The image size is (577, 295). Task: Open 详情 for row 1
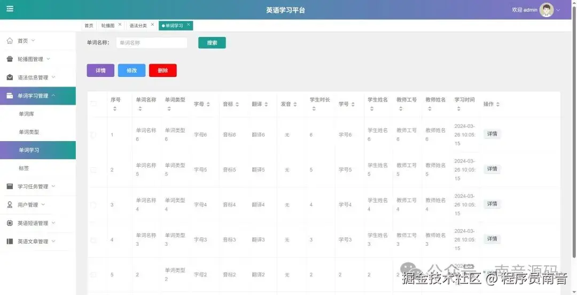pyautogui.click(x=492, y=134)
